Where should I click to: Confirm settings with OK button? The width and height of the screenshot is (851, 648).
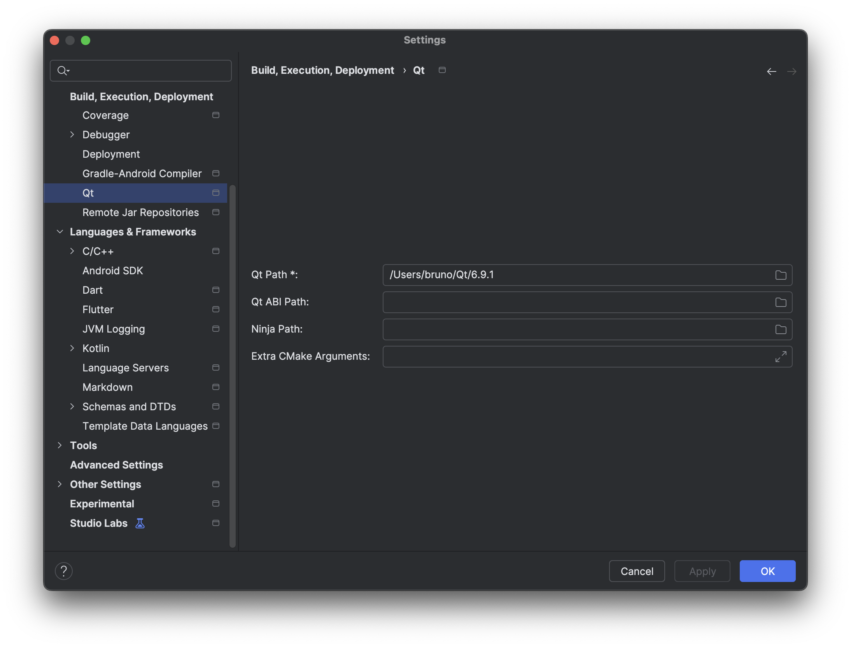(x=767, y=571)
